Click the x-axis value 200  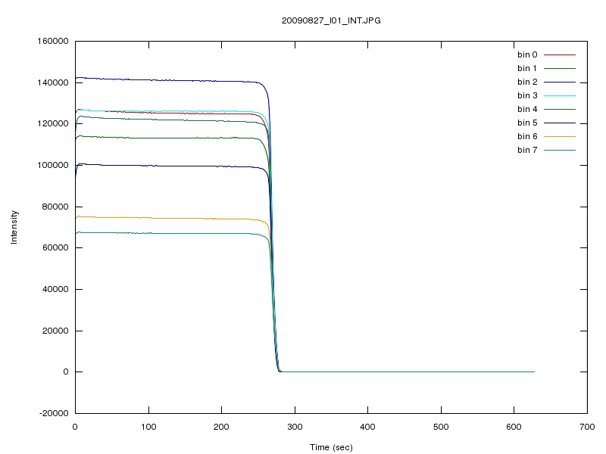click(221, 427)
